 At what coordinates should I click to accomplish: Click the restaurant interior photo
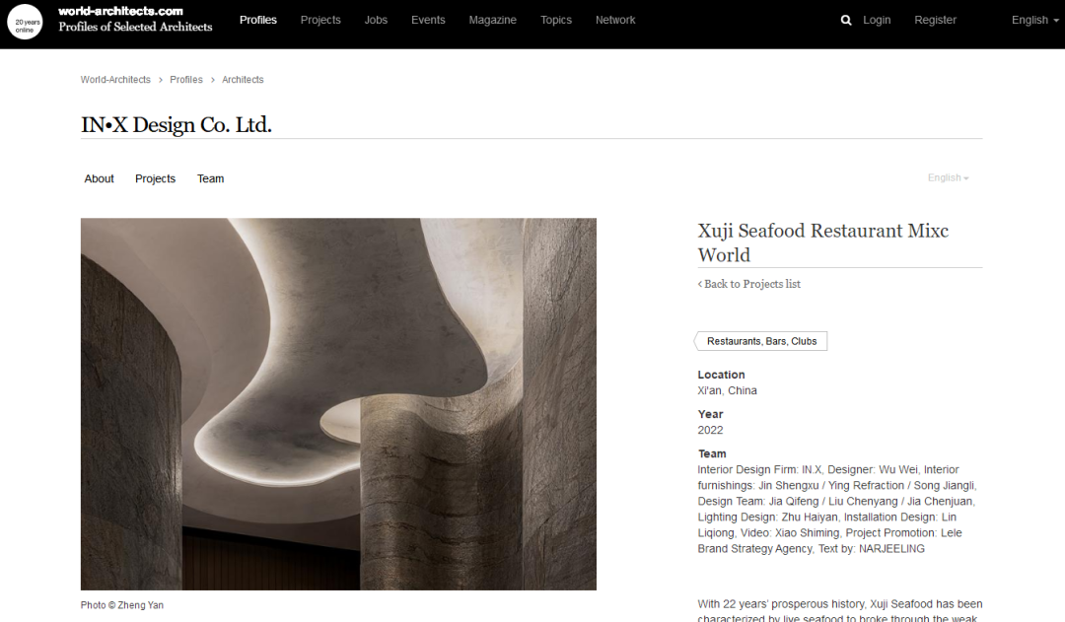(338, 404)
